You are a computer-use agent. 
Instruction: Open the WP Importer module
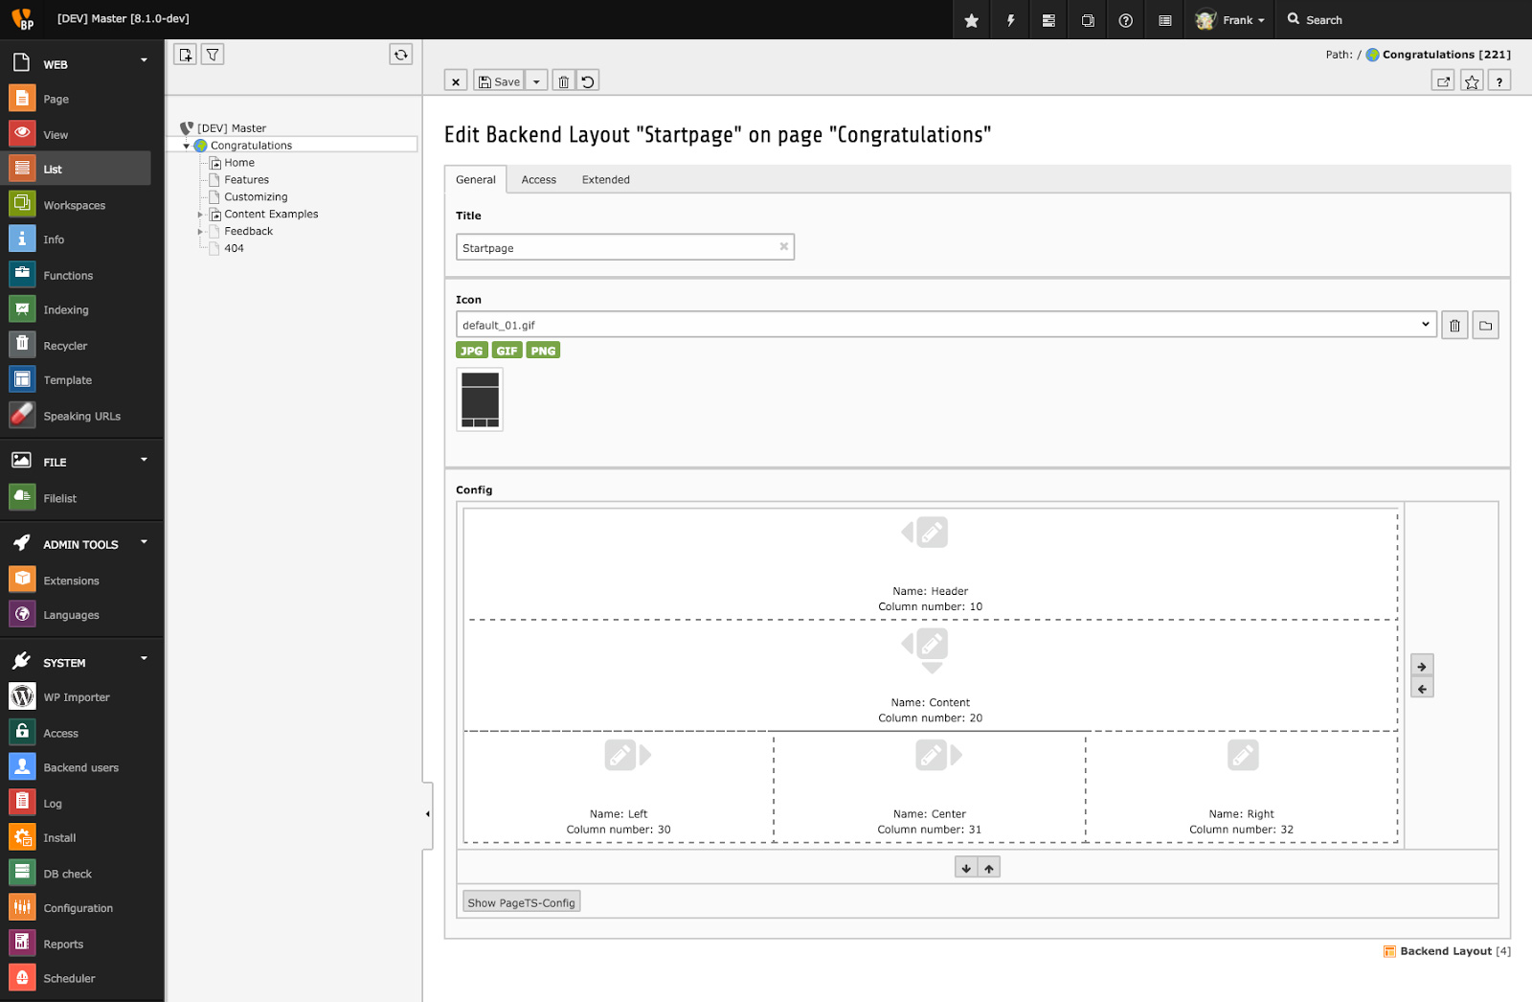coord(77,697)
